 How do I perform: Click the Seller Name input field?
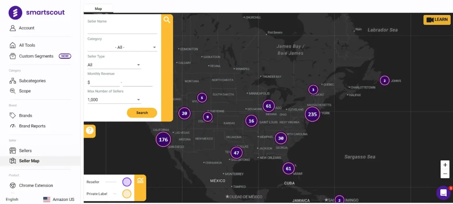click(122, 30)
